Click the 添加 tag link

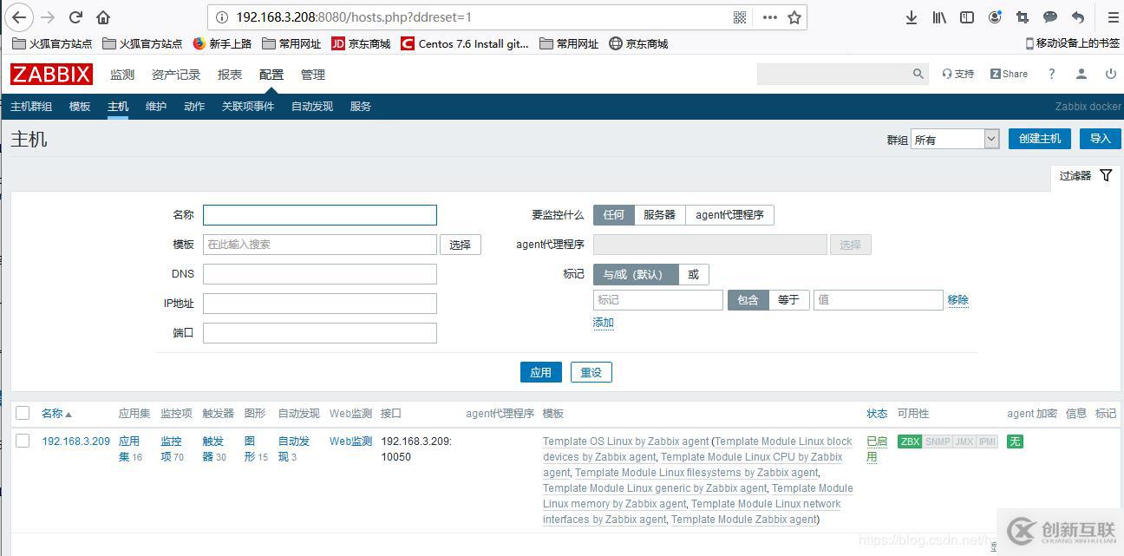[x=604, y=323]
